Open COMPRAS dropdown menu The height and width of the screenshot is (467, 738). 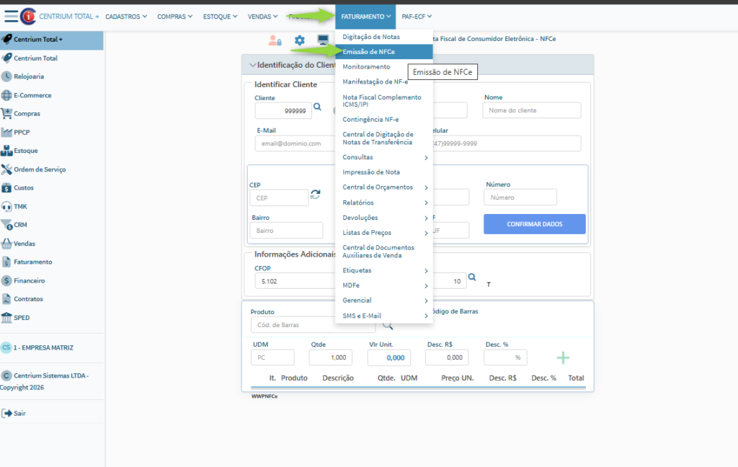[x=174, y=17]
